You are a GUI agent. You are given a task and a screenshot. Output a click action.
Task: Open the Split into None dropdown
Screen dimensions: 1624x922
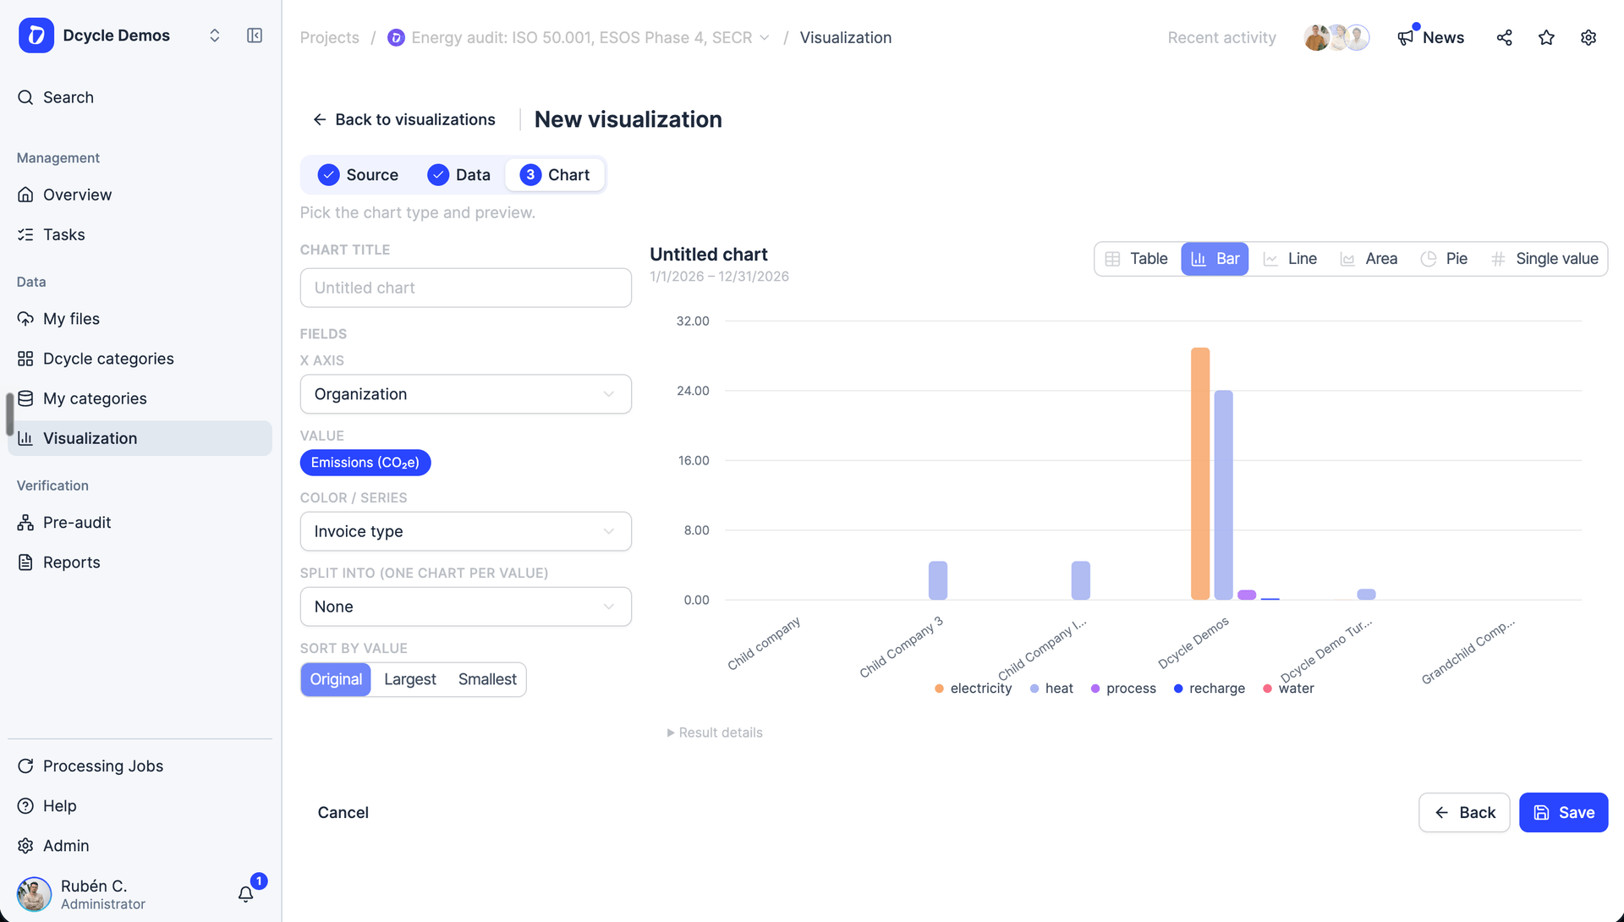tap(466, 606)
